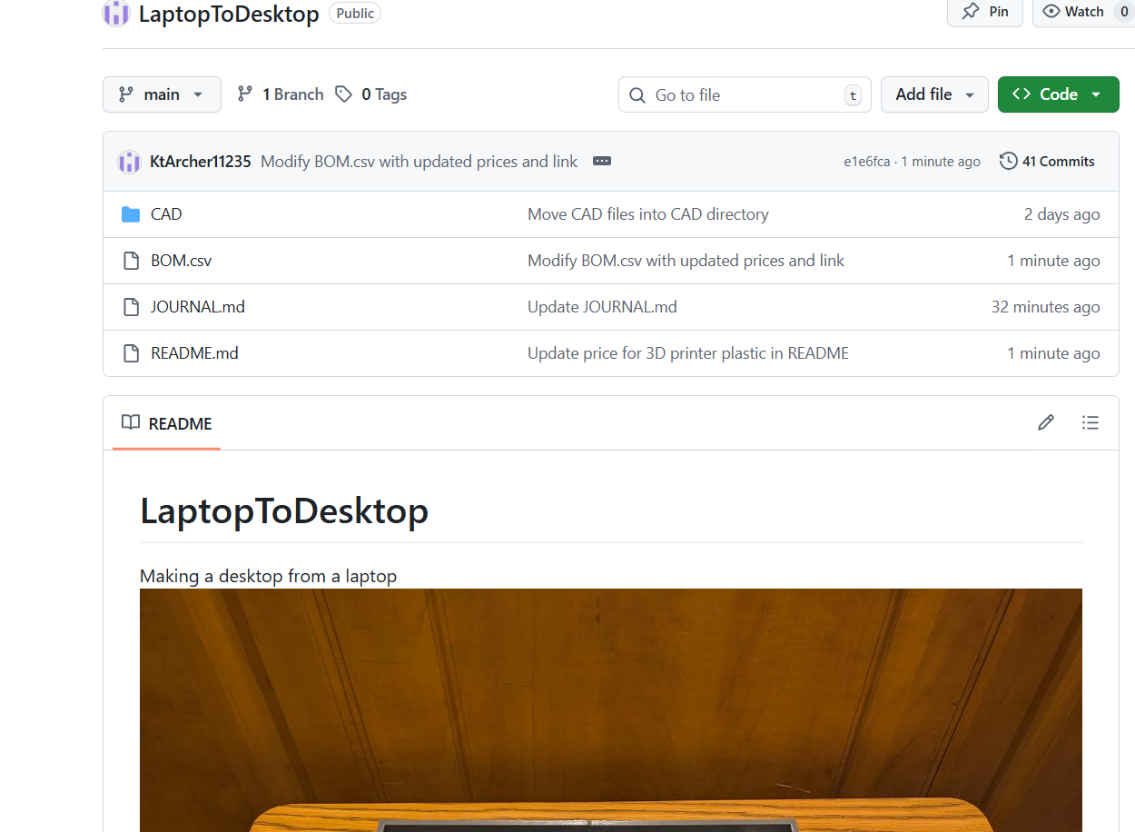Viewport: 1135px width, 832px height.
Task: Click the repository avatar icon beside LaptopToDesktop
Action: 116,14
